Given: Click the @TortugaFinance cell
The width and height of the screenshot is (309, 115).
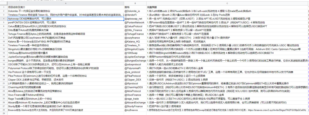Looking at the screenshot, I should 135,34.
